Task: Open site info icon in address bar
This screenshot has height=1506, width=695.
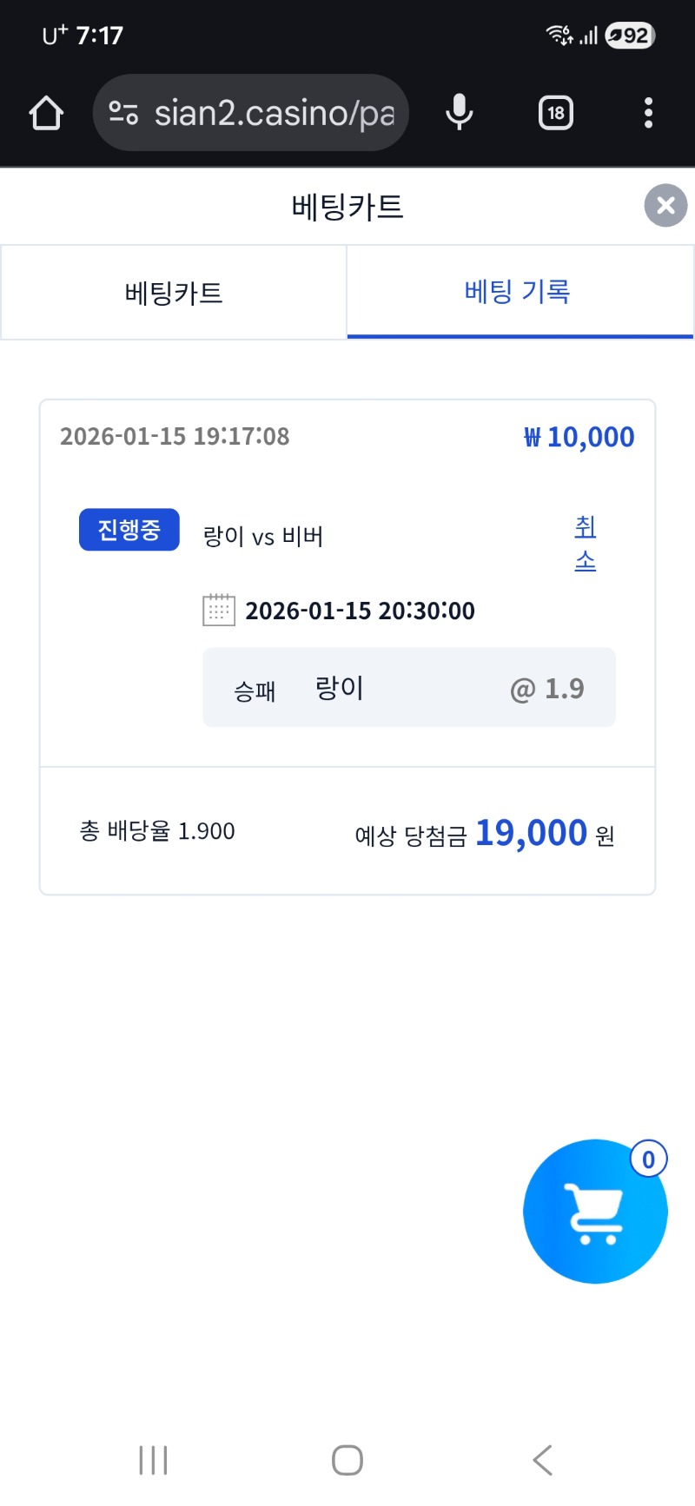Action: 123,113
